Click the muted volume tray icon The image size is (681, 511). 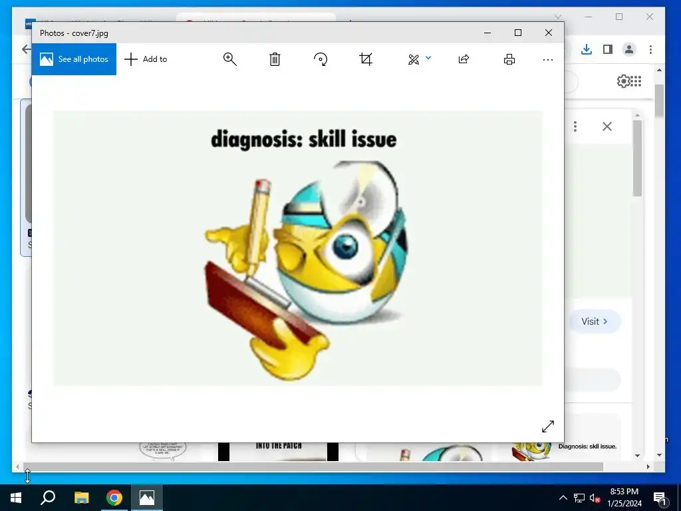pos(595,498)
